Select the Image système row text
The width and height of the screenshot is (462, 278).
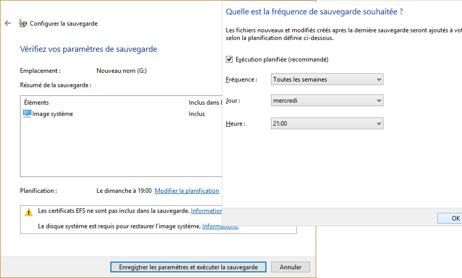point(53,114)
